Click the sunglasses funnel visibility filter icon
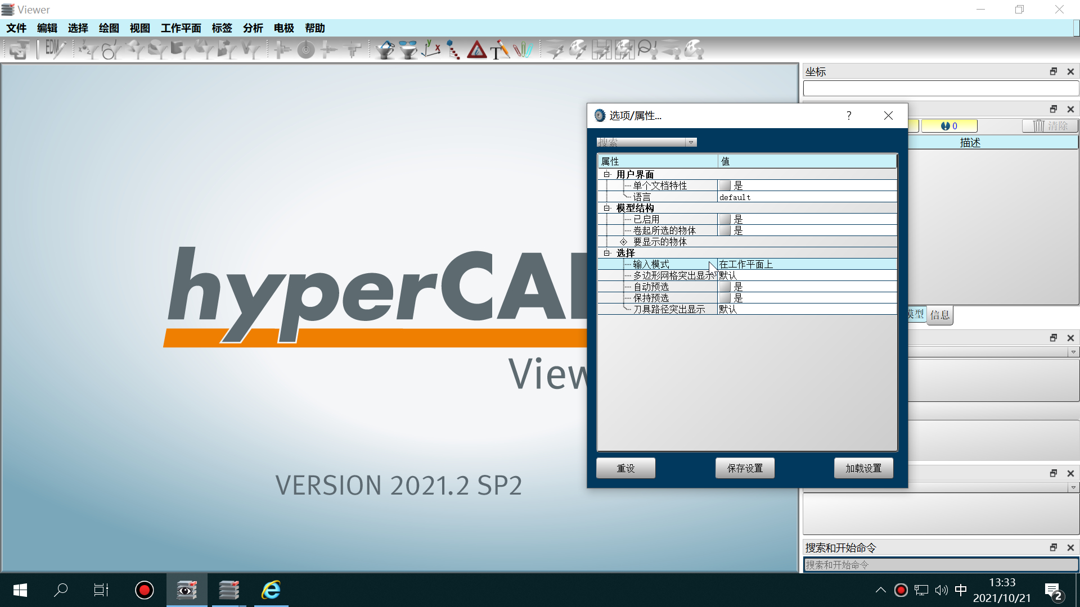Screen dimensions: 1080x607 408,50
